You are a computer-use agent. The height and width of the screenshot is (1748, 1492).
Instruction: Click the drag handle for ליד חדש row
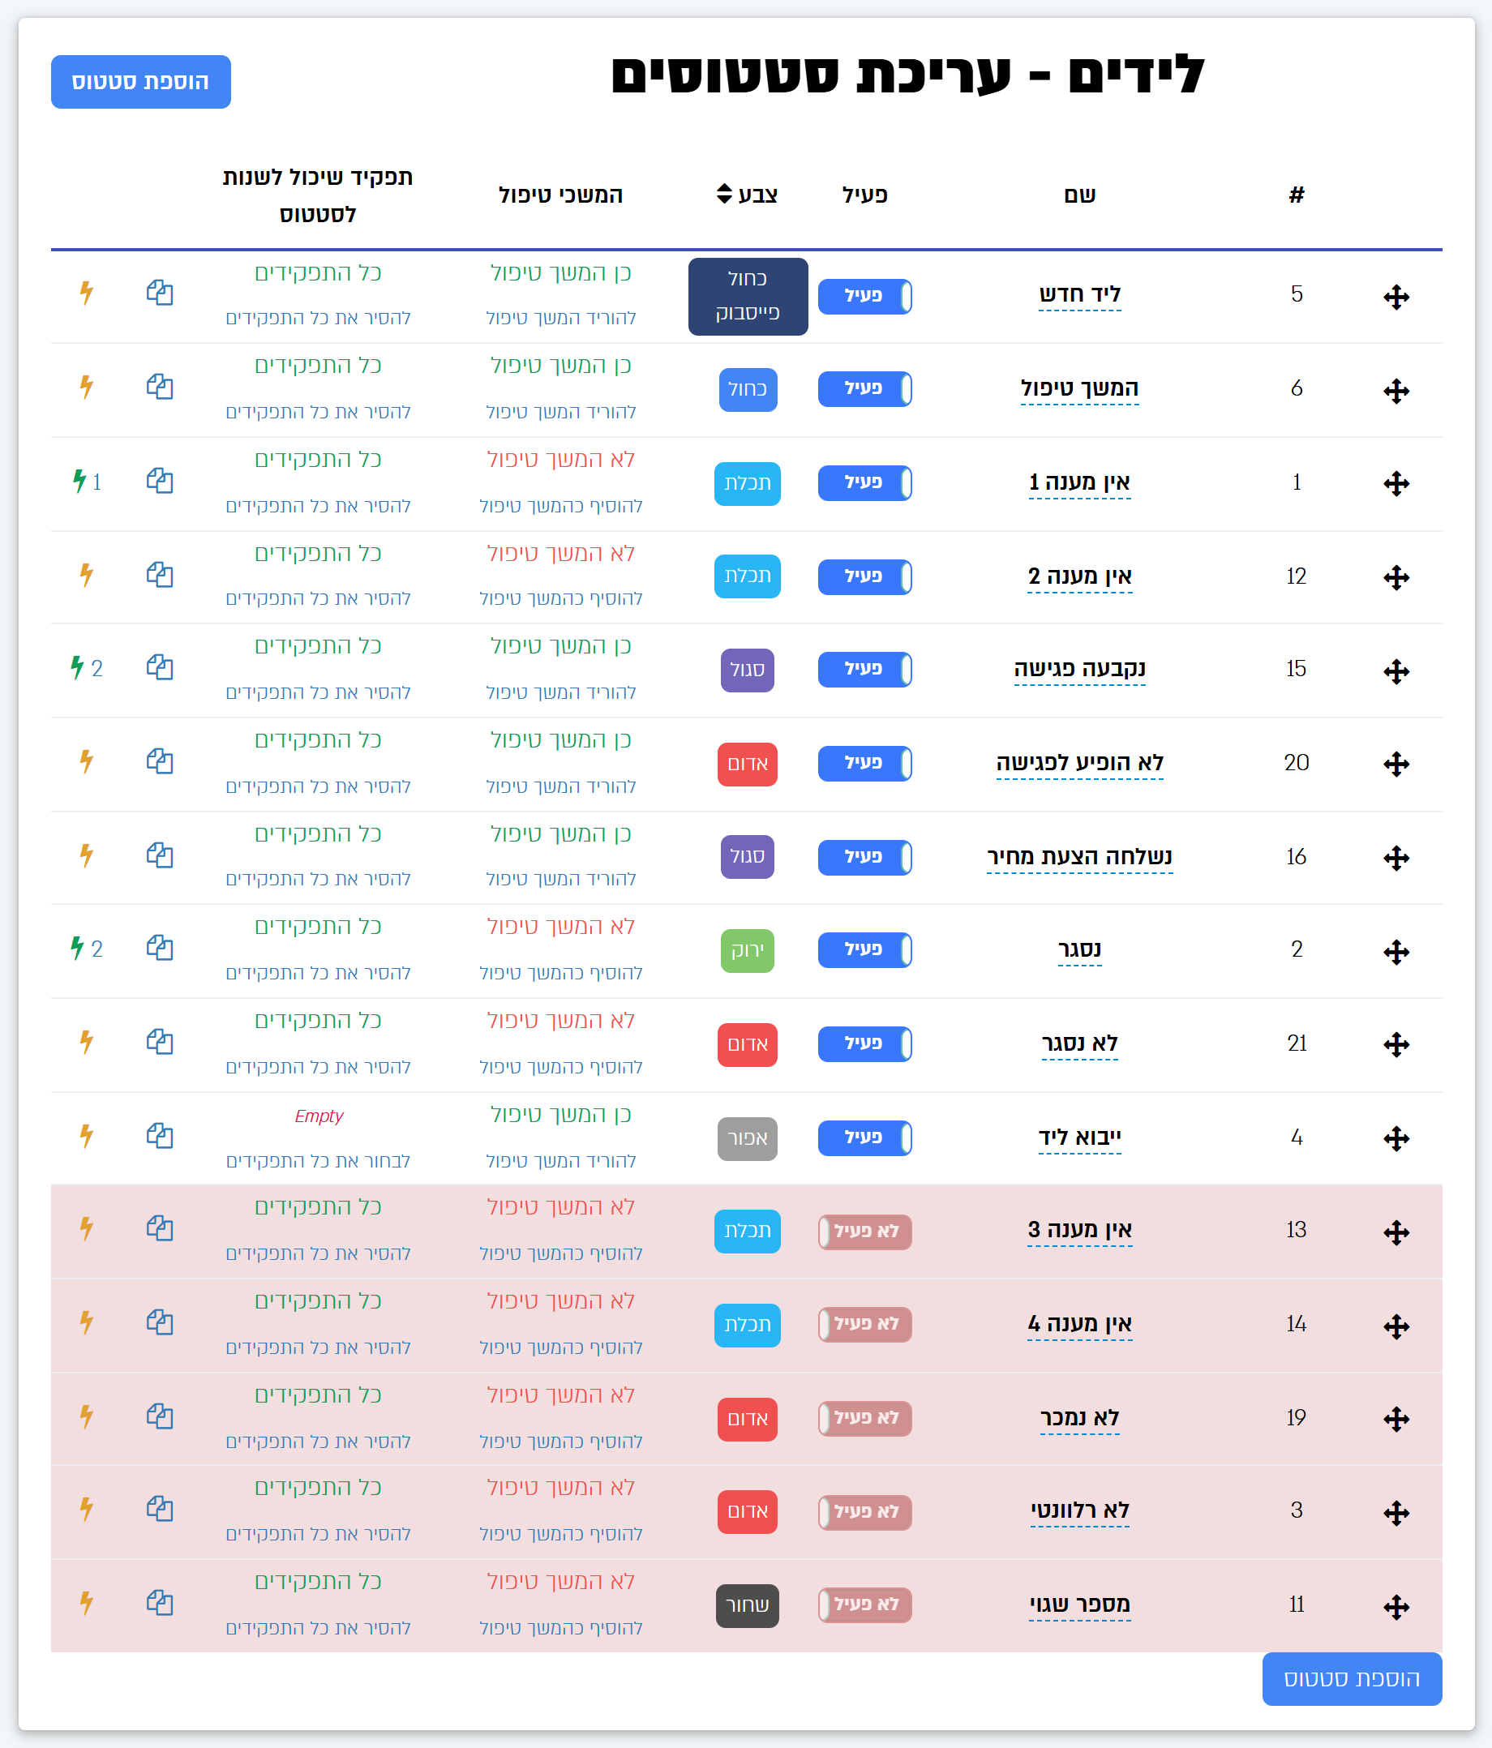tap(1396, 297)
